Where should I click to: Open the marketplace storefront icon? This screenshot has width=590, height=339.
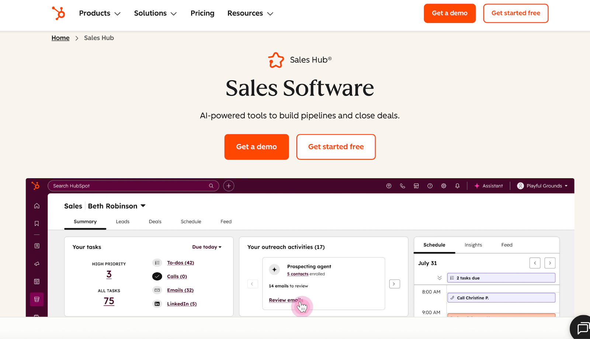(416, 186)
